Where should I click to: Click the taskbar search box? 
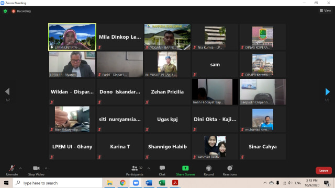tap(58, 183)
